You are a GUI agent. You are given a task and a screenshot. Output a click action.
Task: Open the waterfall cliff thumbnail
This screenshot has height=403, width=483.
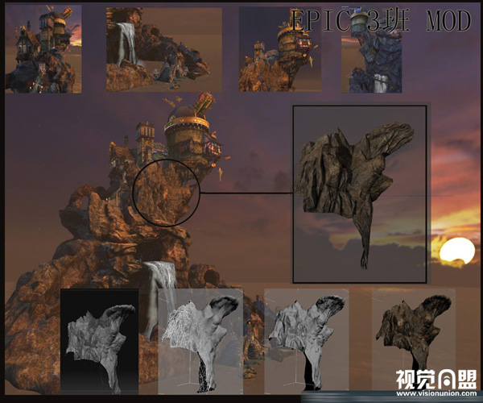click(164, 50)
